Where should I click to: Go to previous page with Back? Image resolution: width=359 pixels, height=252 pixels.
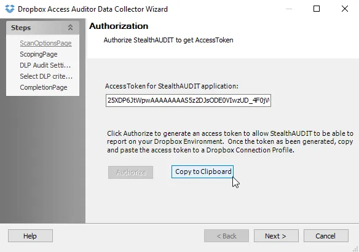[x=226, y=236]
